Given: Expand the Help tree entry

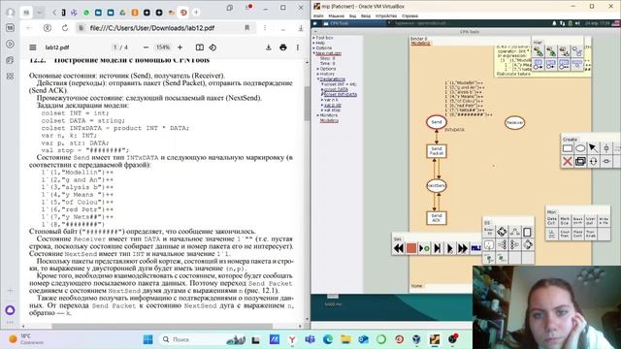Looking at the screenshot, I should pyautogui.click(x=314, y=43).
